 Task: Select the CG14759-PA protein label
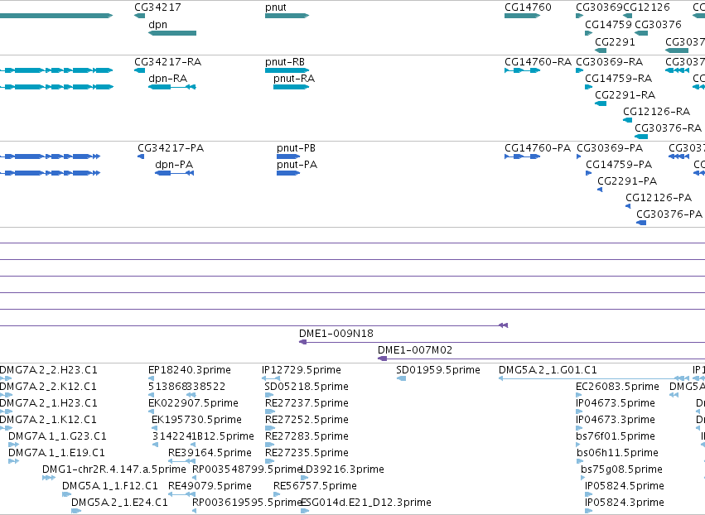619,165
